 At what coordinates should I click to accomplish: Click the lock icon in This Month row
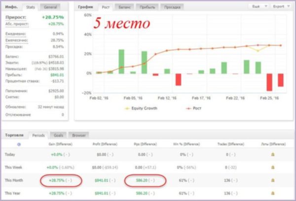[273, 180]
